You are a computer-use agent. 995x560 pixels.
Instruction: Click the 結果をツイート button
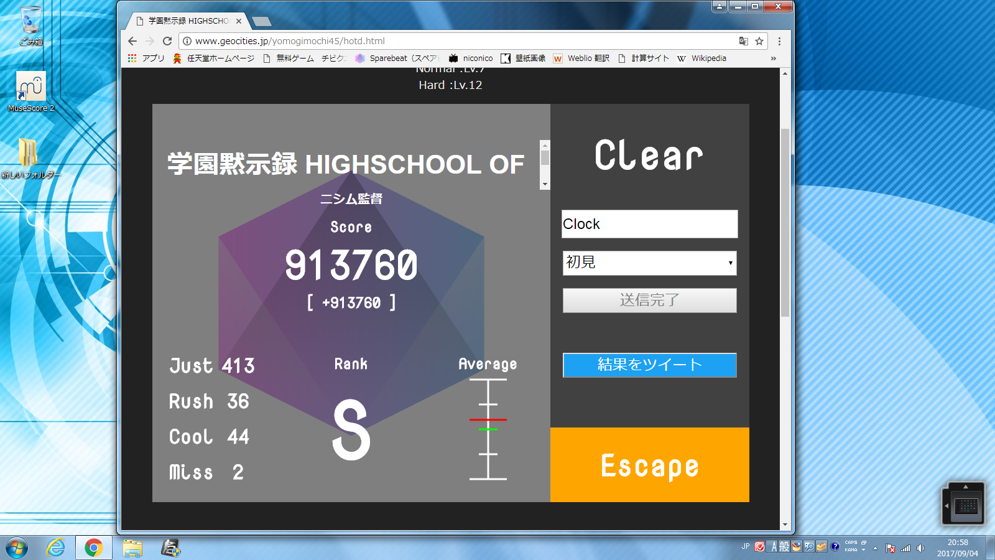649,365
